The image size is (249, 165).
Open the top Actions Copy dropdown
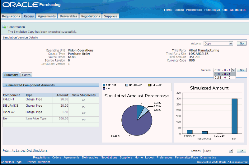(218, 43)
